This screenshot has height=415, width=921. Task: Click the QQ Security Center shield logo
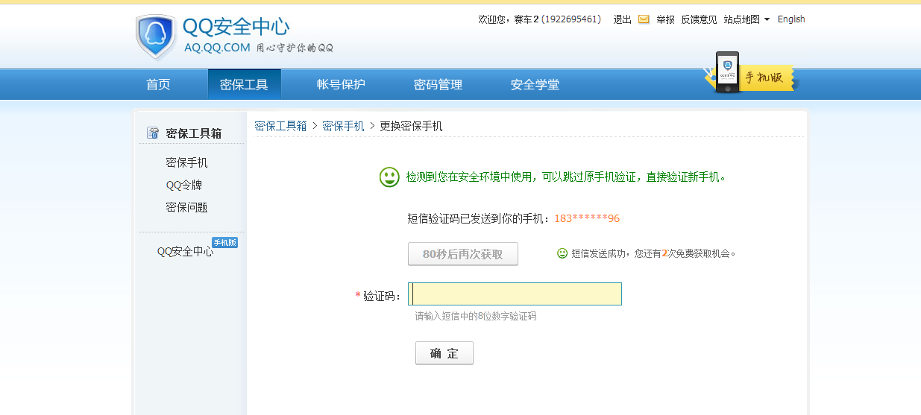coord(156,37)
